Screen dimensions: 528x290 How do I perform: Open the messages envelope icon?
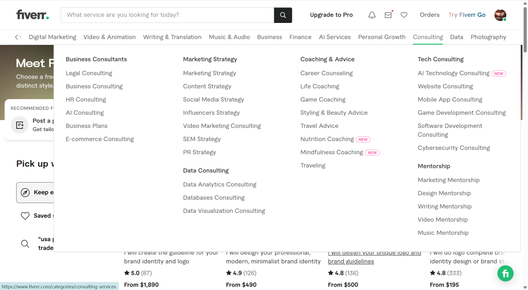(x=388, y=15)
